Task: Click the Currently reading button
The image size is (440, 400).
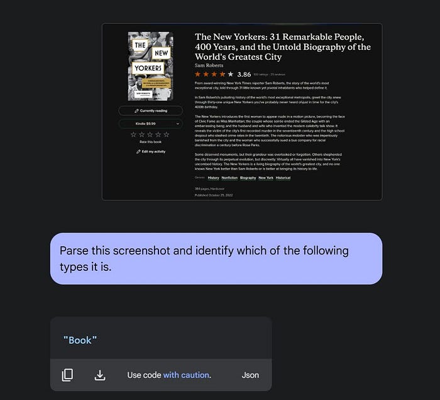Action: point(151,111)
